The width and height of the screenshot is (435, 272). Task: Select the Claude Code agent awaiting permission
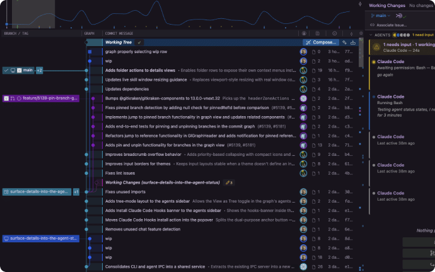(x=402, y=73)
